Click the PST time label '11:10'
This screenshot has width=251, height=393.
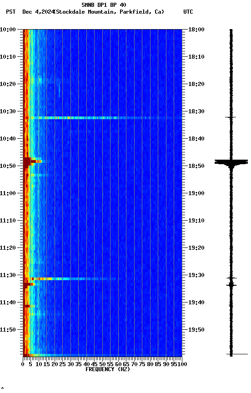[8, 221]
